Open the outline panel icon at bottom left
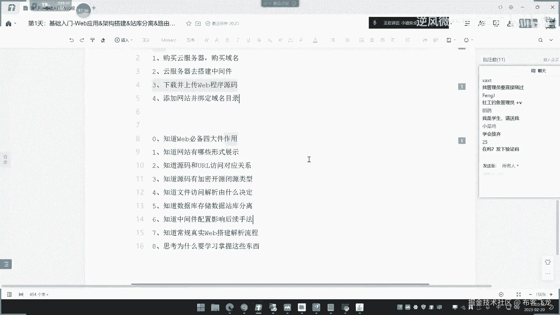Screen dimensions: 560x315 6,264
